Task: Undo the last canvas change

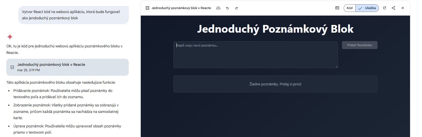Action: pos(227,8)
